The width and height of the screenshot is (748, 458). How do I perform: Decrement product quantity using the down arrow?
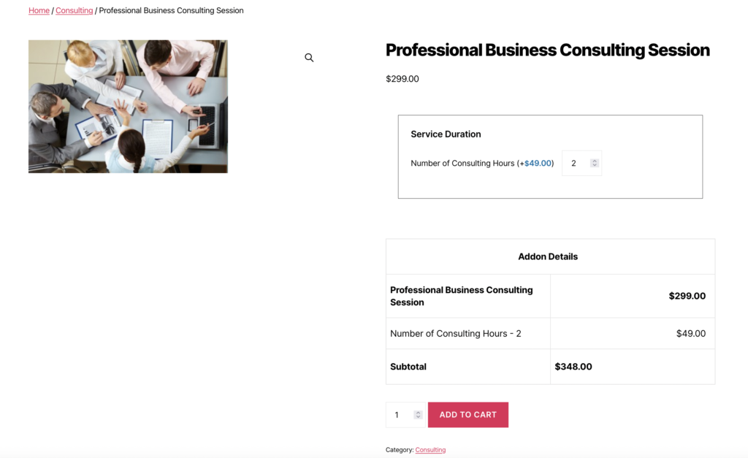coord(418,417)
